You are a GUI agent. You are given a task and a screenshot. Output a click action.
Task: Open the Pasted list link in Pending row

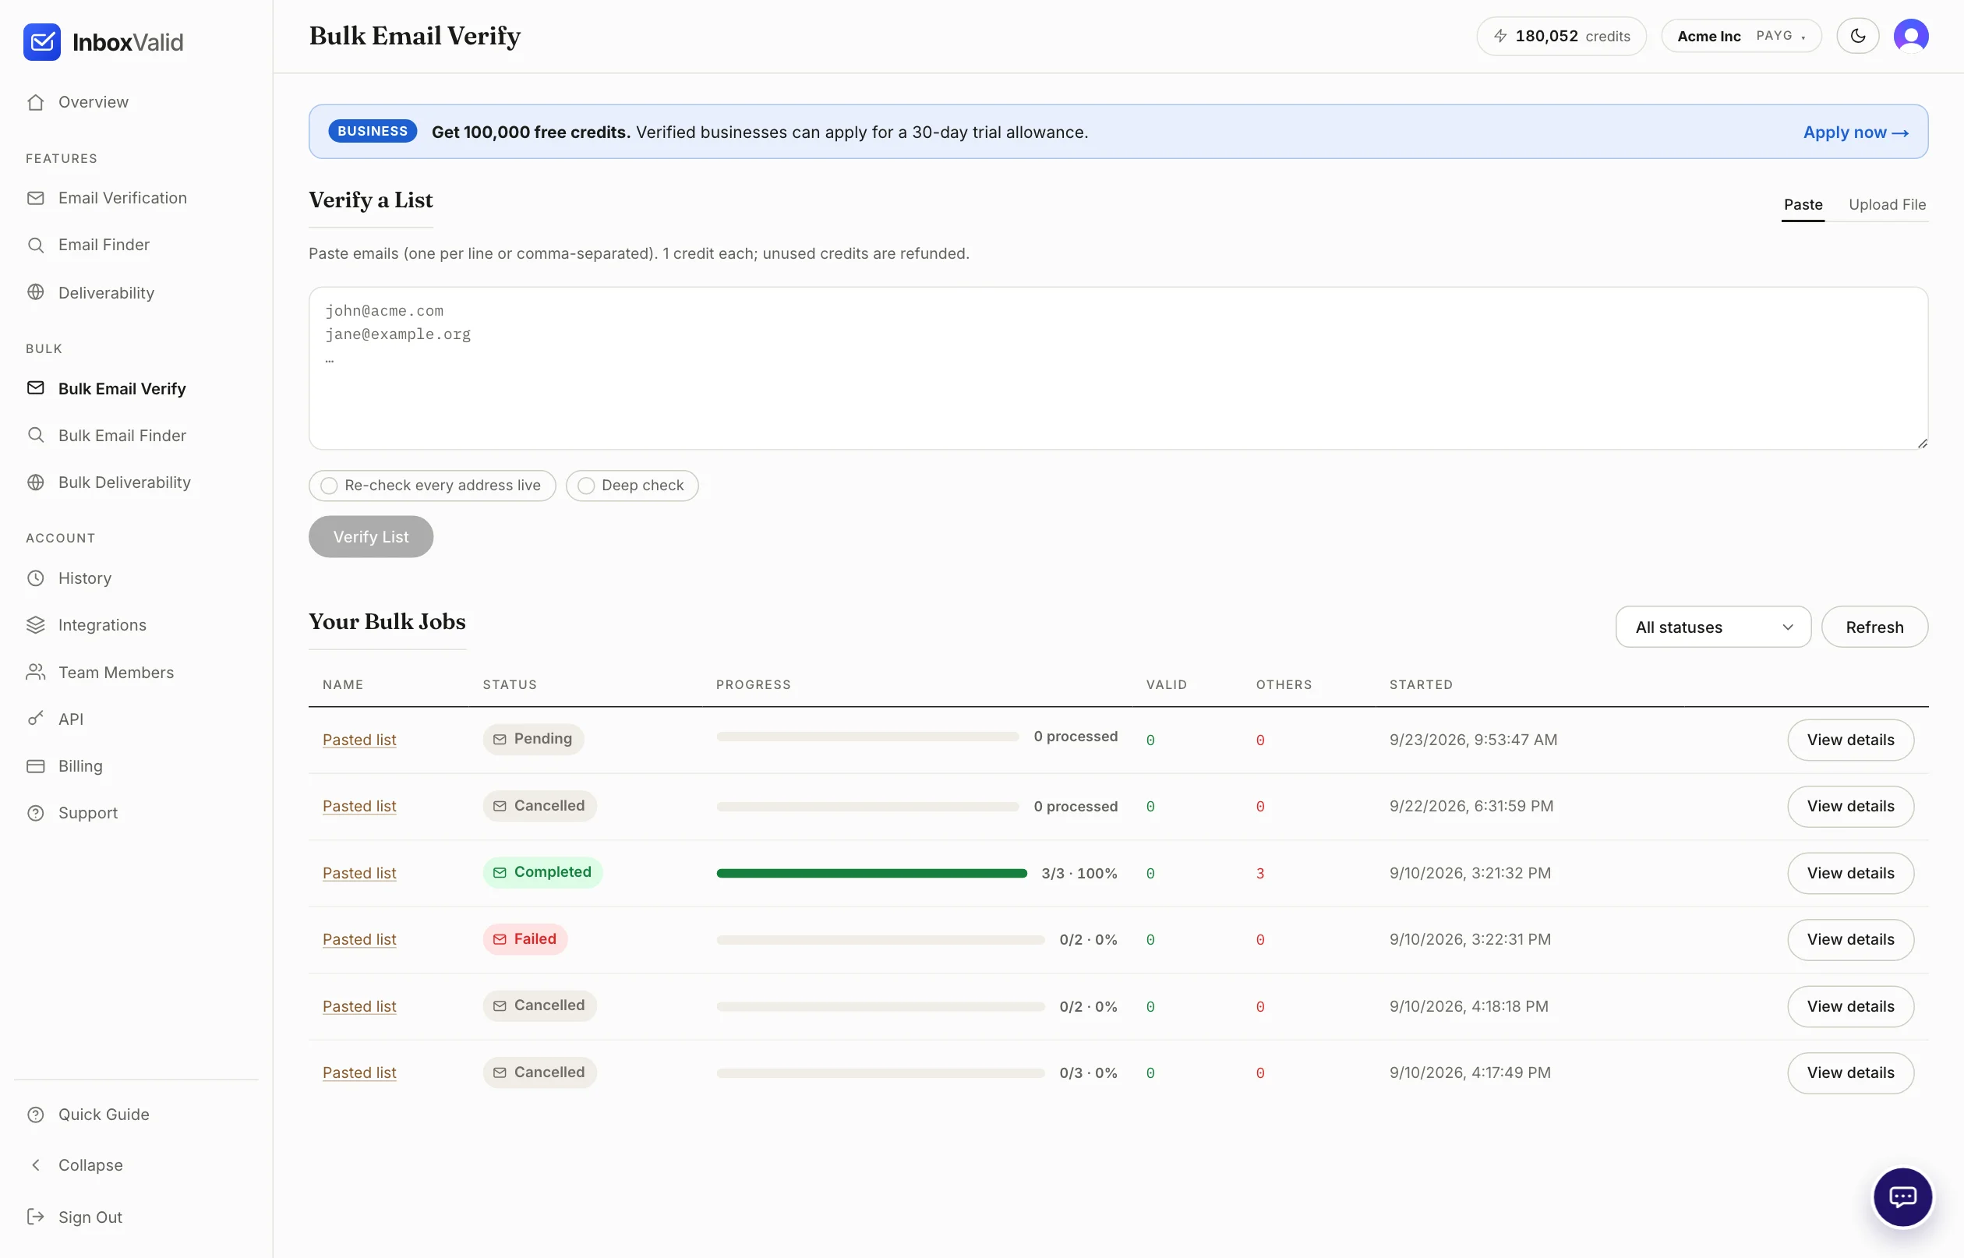(x=359, y=740)
